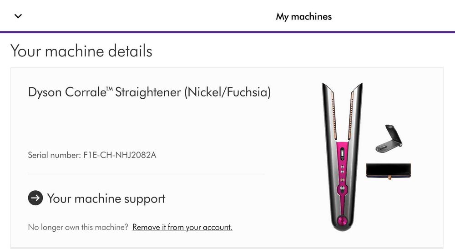Click the black storage pouch accessory image
Screen dimensions: 455x249
pos(388,172)
